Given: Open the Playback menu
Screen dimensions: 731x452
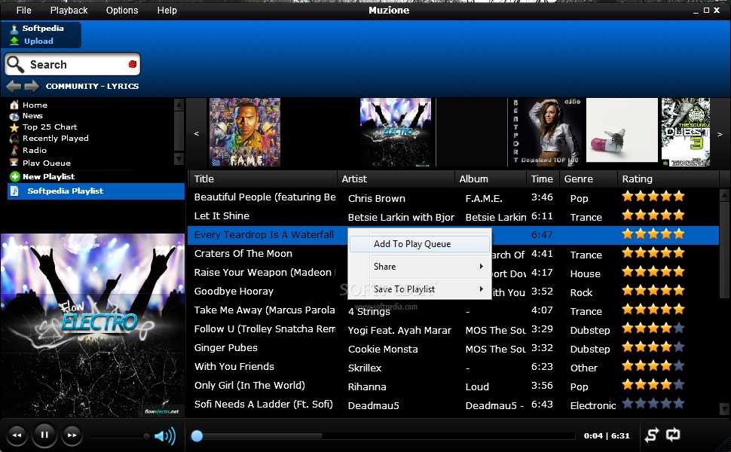Looking at the screenshot, I should [69, 11].
